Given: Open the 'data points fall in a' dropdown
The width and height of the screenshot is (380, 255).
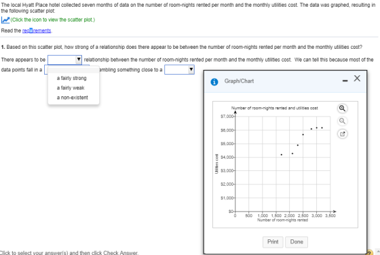Looking at the screenshot, I should click(46, 70).
